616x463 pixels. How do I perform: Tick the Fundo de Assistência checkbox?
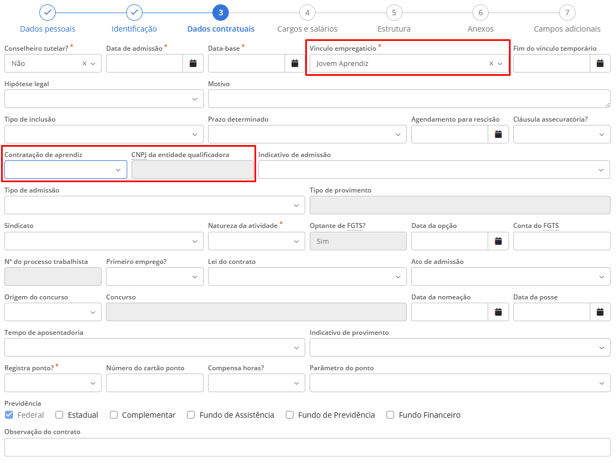click(191, 415)
